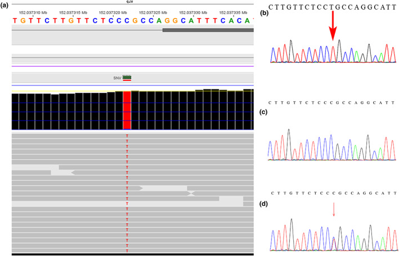Image resolution: width=399 pixels, height=256 pixels.
Task: Click the SNV marker icon in annotation track
Action: click(127, 78)
